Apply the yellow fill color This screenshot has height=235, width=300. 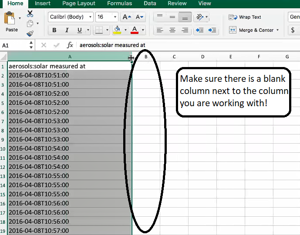click(117, 30)
